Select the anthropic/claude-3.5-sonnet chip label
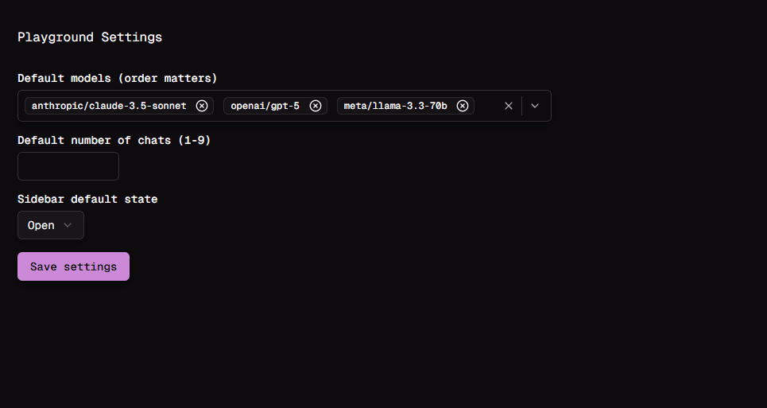767x408 pixels. 109,106
